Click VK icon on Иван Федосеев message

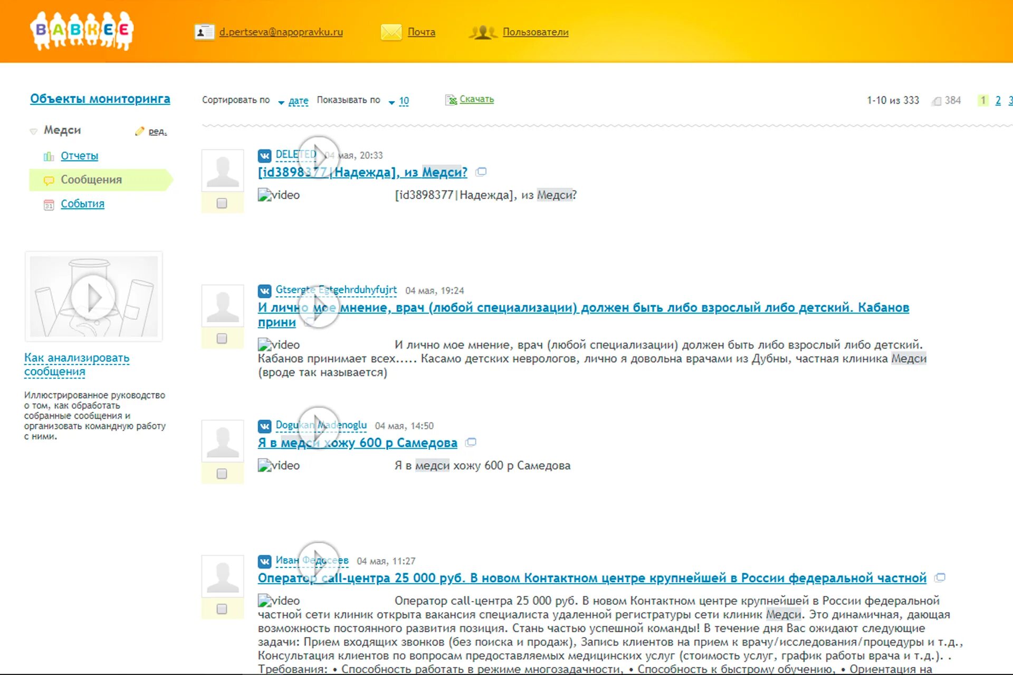[x=264, y=561]
